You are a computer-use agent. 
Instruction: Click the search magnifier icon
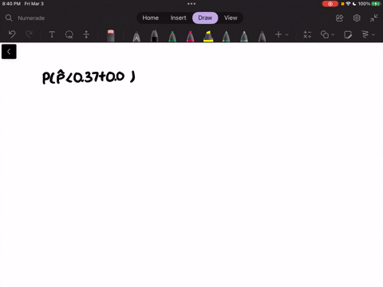(x=9, y=18)
